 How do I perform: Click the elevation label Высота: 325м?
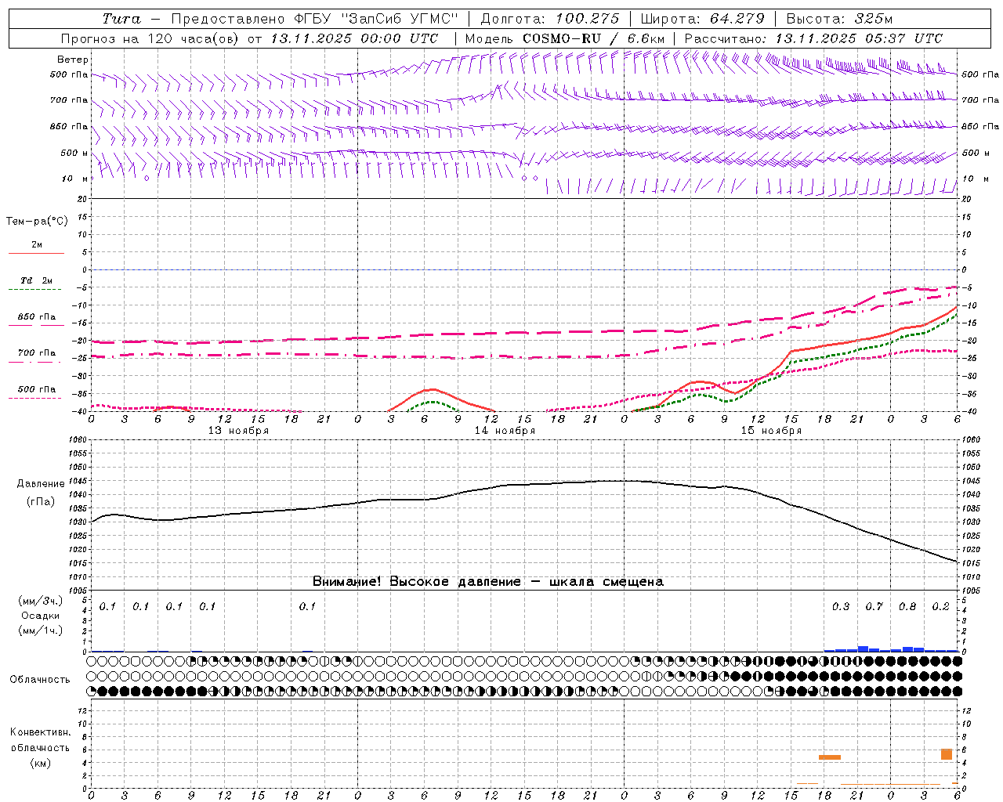coord(839,19)
